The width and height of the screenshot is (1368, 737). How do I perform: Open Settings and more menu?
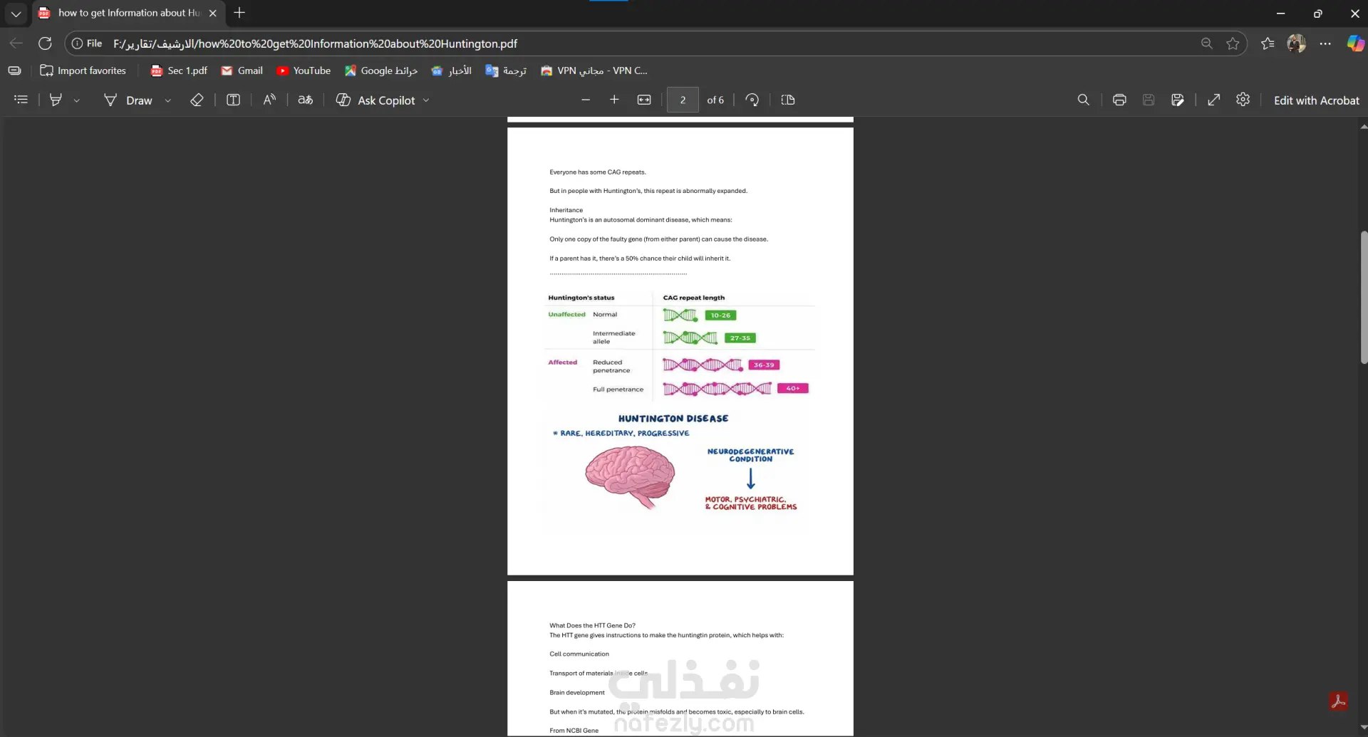[1325, 43]
